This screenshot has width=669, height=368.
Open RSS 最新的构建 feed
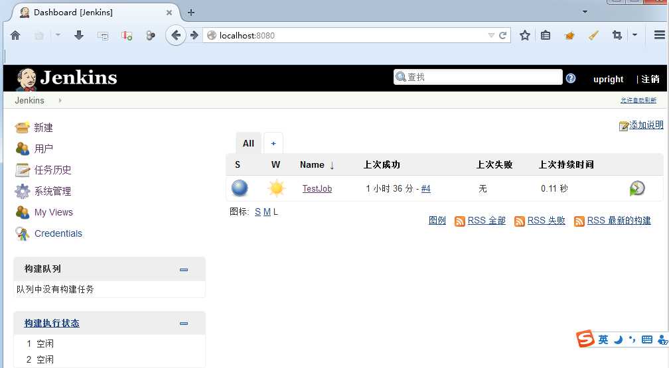point(619,220)
